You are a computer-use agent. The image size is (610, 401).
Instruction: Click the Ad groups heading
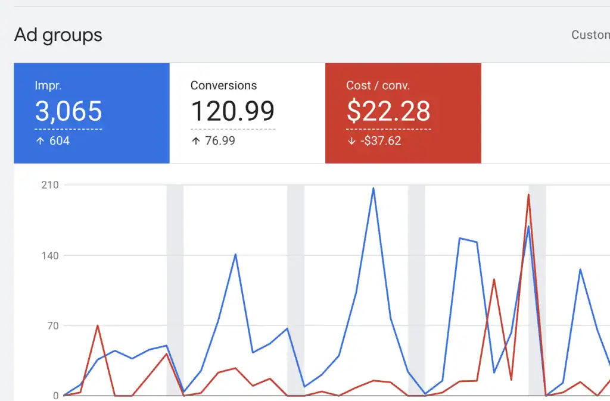pyautogui.click(x=58, y=35)
